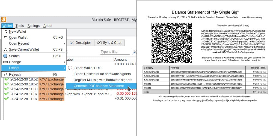Click the floppy disk Save icon
The image size is (273, 136).
[x=5, y=50]
